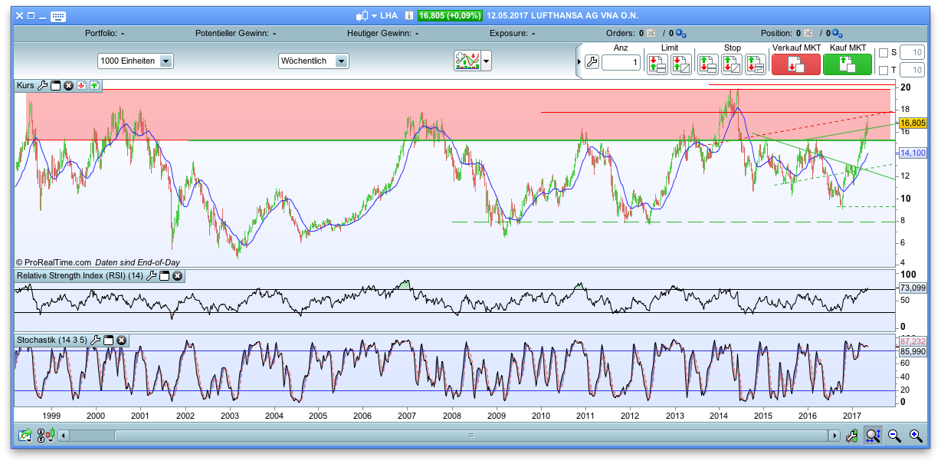Open Stochastik indicator wrench settings
The height and width of the screenshot is (464, 941).
[96, 340]
